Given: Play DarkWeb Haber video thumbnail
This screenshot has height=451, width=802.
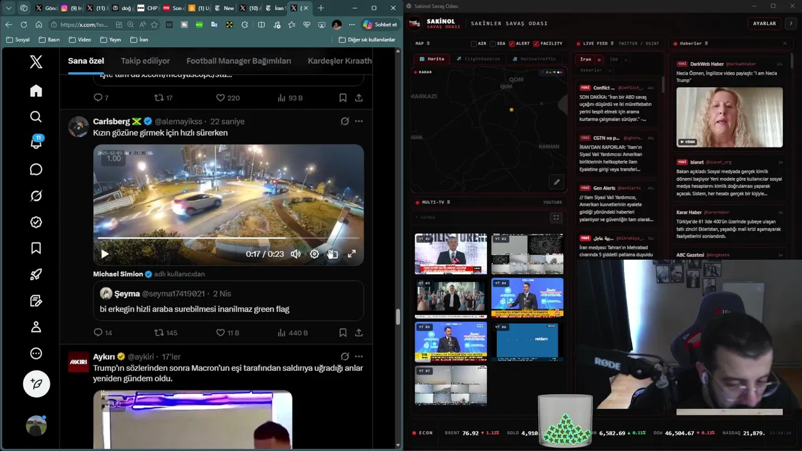Looking at the screenshot, I should point(729,117).
